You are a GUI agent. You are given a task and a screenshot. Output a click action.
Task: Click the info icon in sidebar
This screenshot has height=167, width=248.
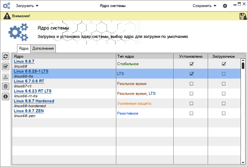(x=5, y=97)
